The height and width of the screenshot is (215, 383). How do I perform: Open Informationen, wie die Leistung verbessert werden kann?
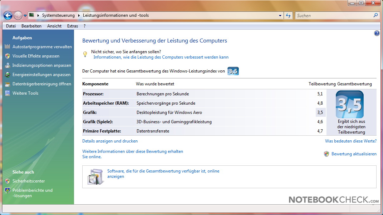click(x=161, y=57)
